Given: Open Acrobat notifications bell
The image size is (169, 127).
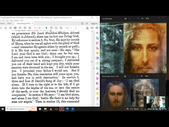Looking at the screenshot, I should point(87,24).
